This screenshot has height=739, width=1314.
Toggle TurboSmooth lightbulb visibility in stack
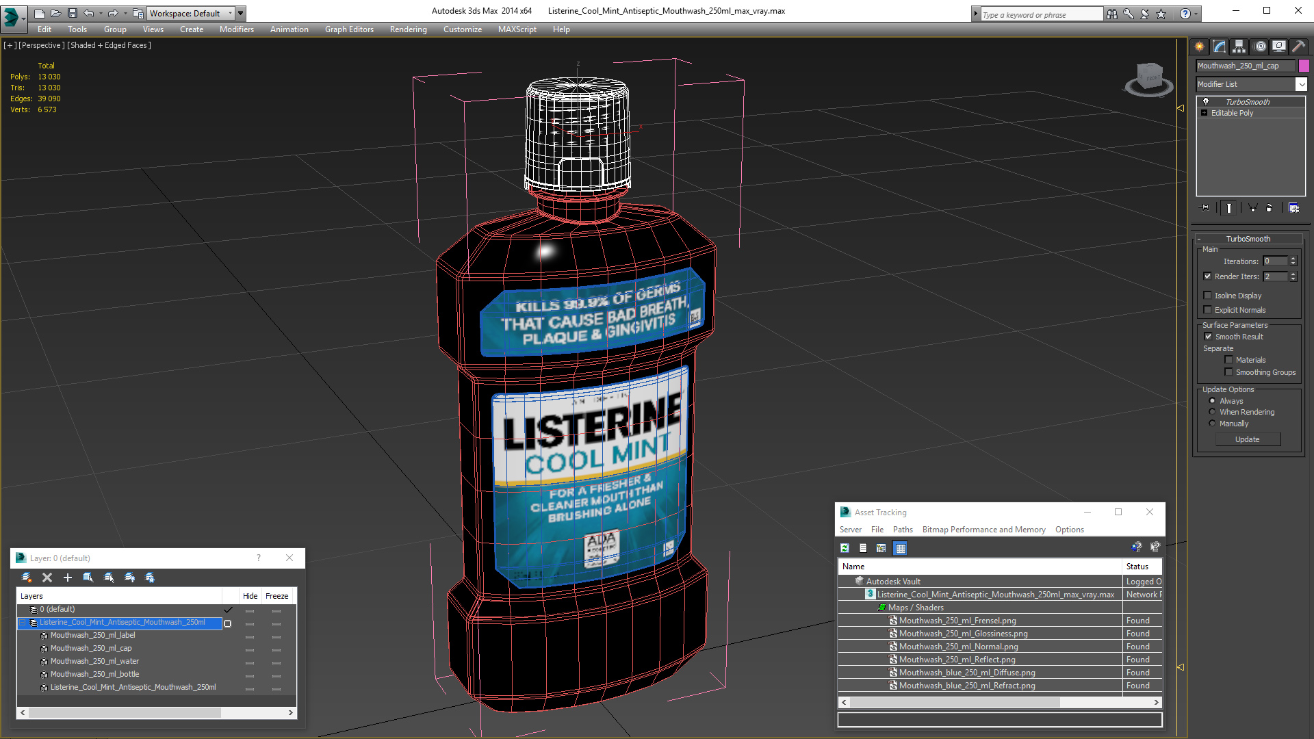[x=1206, y=102]
